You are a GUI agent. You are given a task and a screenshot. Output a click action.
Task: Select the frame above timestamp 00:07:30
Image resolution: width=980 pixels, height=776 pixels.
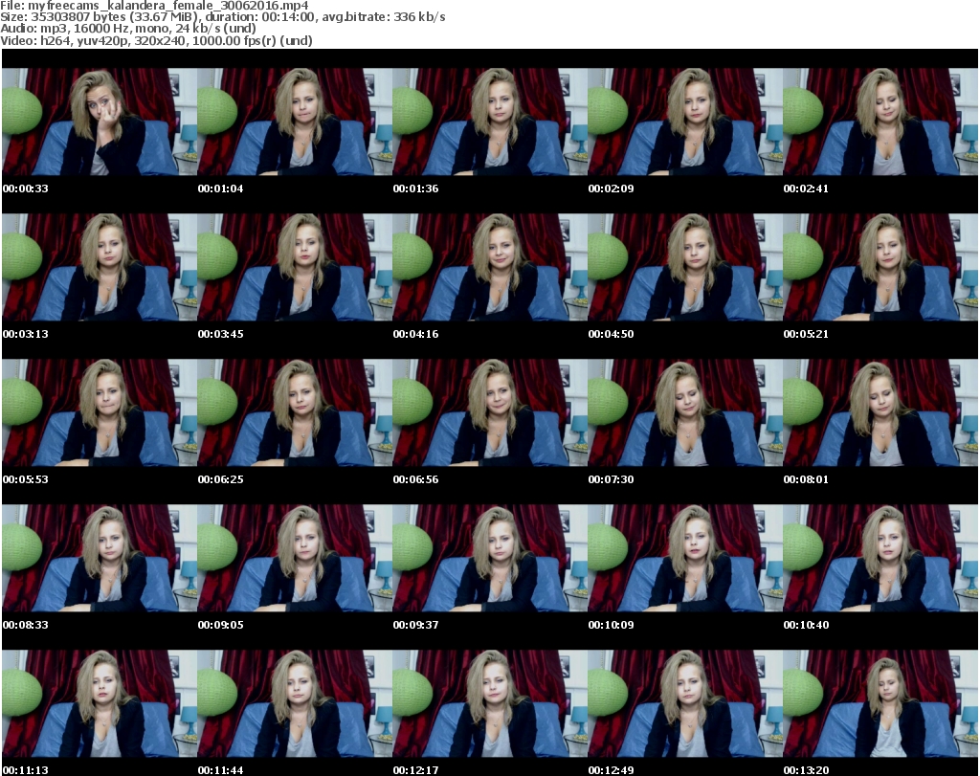[x=685, y=413]
